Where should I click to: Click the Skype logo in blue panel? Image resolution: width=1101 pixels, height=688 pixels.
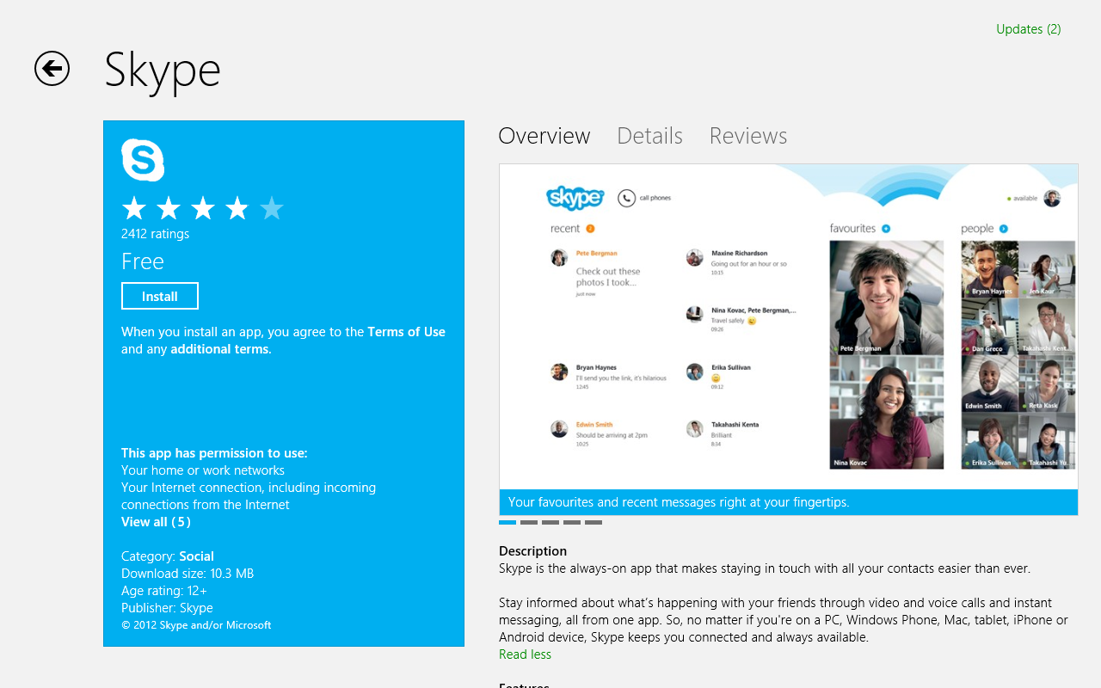click(x=143, y=160)
